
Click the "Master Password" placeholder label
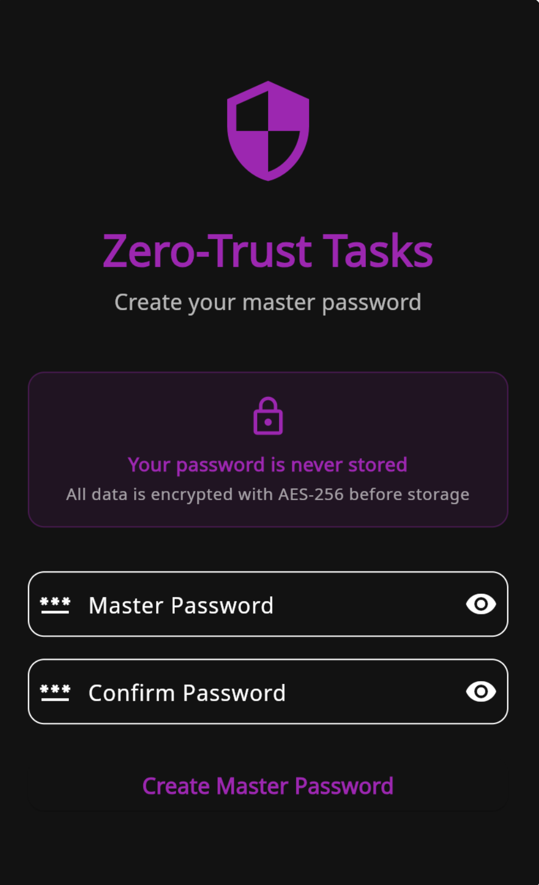(x=181, y=606)
